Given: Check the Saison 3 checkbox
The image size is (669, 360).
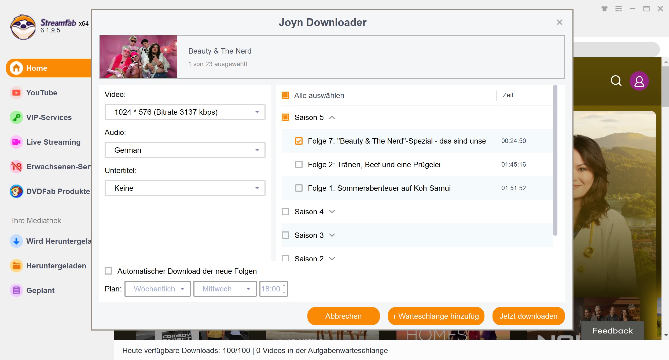Looking at the screenshot, I should tap(285, 235).
